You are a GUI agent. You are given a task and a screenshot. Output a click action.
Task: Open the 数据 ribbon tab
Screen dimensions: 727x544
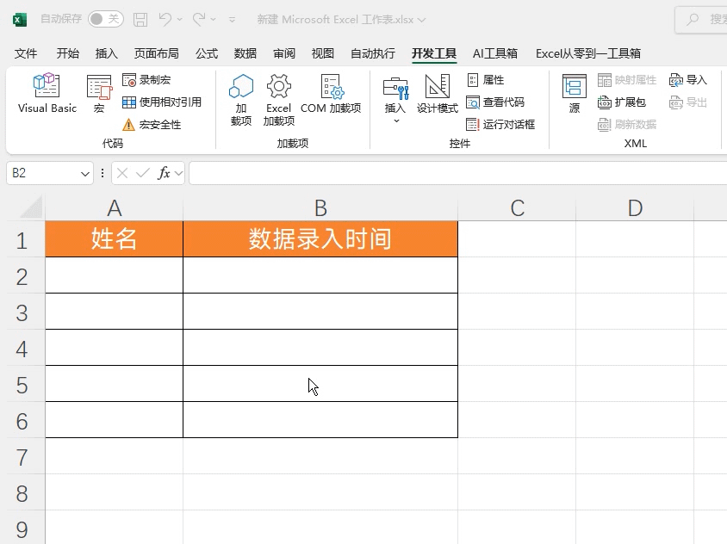pos(245,53)
